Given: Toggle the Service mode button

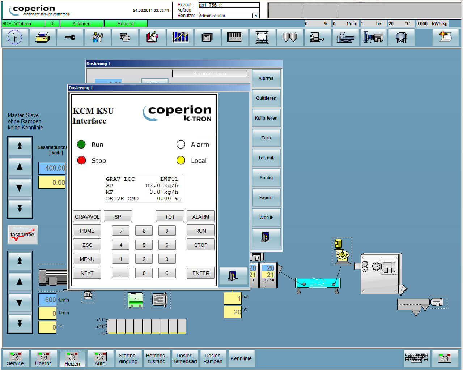Looking at the screenshot, I should (15, 358).
